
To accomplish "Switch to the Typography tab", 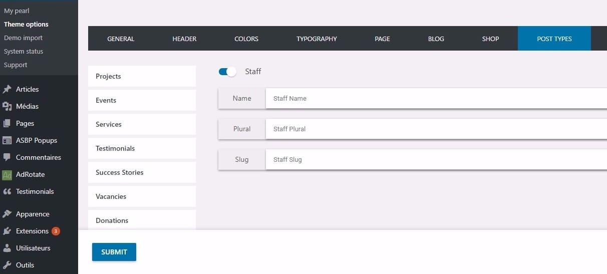I will (x=317, y=39).
